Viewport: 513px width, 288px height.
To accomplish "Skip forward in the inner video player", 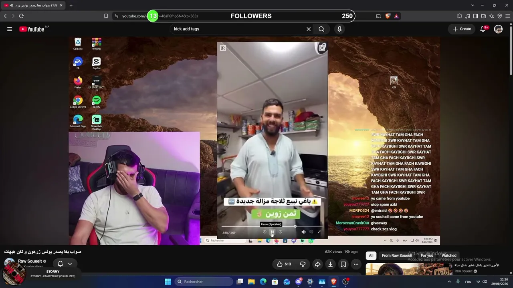I will (x=280, y=232).
